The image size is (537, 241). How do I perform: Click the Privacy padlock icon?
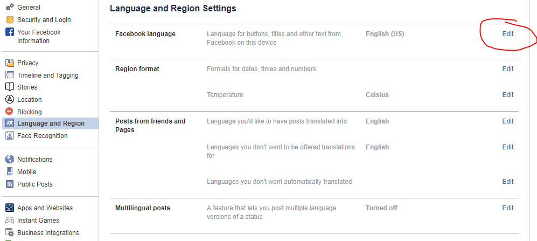point(9,63)
